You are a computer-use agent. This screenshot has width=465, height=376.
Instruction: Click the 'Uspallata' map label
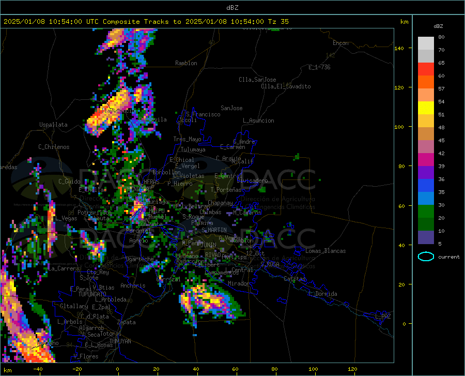(x=53, y=125)
